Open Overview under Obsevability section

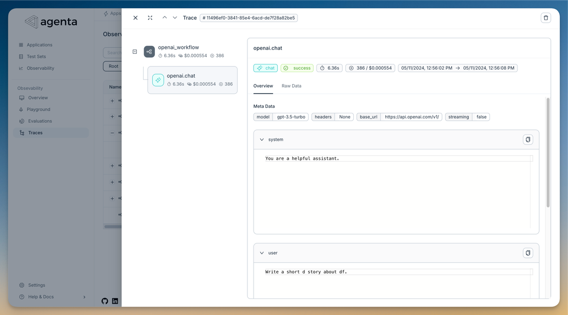[38, 97]
